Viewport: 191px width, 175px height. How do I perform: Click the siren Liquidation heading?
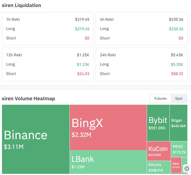tap(21, 5)
